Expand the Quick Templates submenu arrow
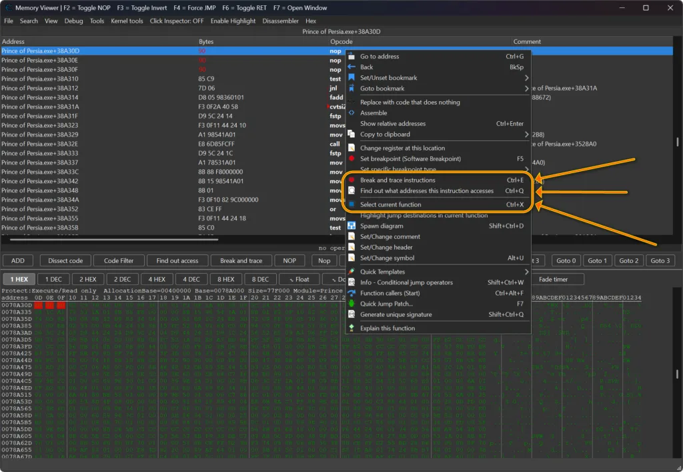Screen dimensions: 683x472 (526, 272)
